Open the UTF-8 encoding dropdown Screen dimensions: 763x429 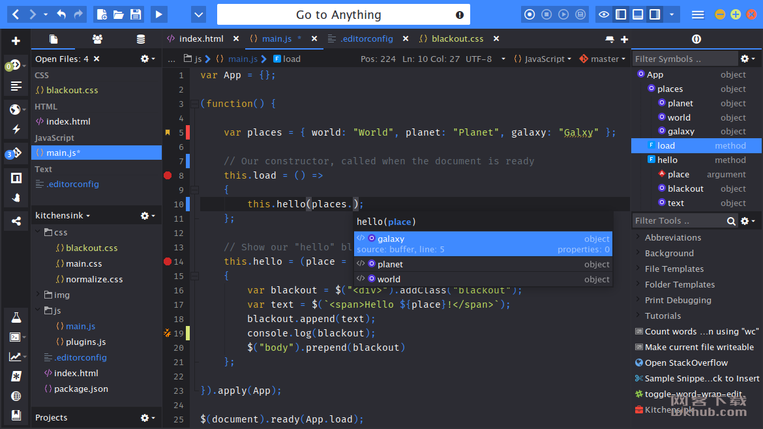486,59
